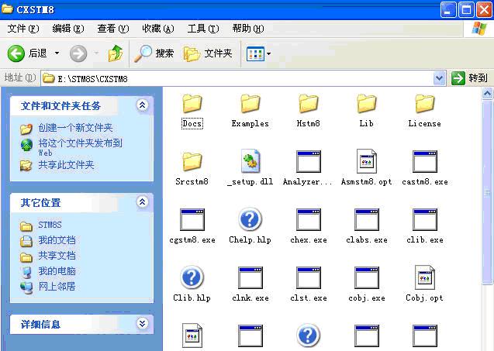Collapse File and Folder Tasks panel
The height and width of the screenshot is (351, 494).
click(x=142, y=105)
